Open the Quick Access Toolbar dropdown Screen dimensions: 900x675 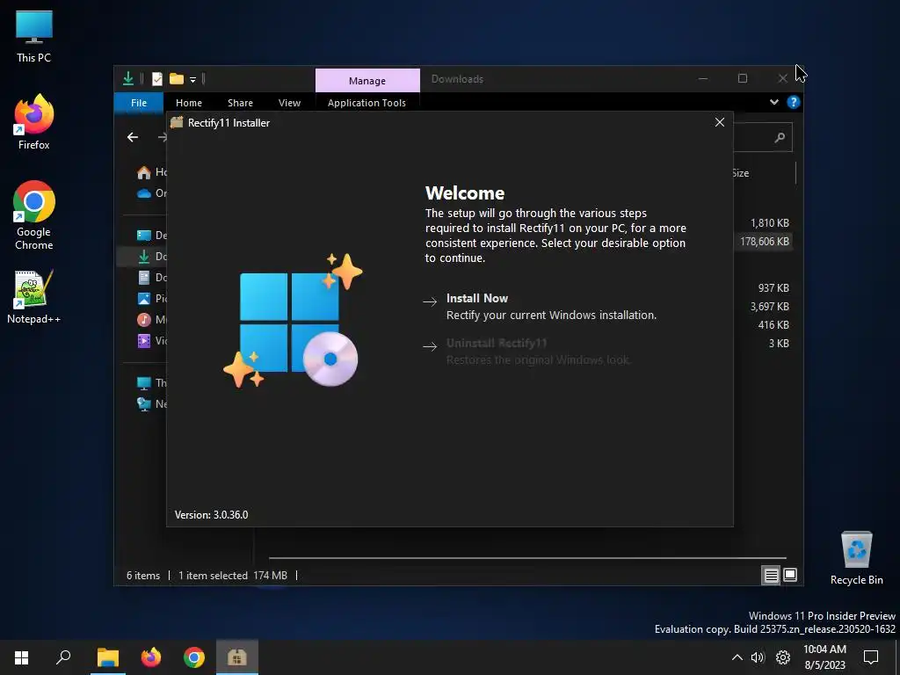192,80
